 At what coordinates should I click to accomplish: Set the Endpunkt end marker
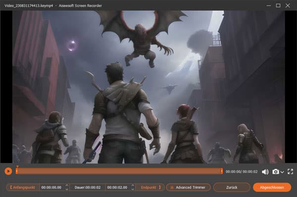150,187
